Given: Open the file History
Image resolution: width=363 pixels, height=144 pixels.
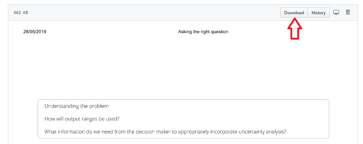Looking at the screenshot, I should [x=318, y=13].
